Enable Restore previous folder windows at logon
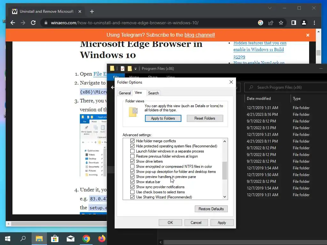Image resolution: width=327 pixels, height=245 pixels. click(132, 156)
